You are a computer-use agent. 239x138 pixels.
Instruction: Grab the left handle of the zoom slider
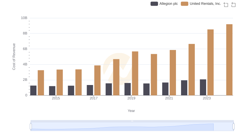click(x=31, y=127)
